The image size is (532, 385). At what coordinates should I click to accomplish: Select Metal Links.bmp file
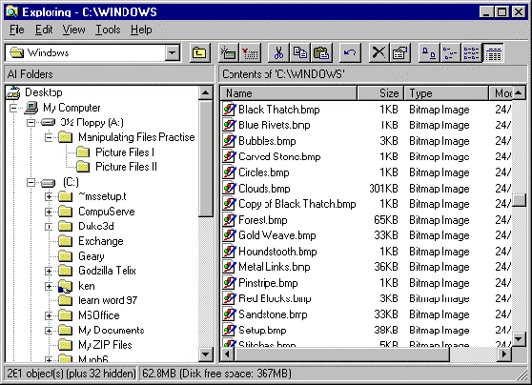tap(275, 267)
